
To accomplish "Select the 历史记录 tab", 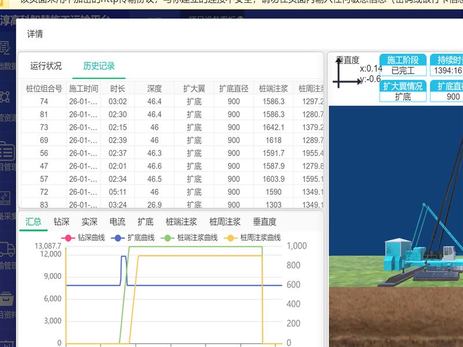I will coord(99,66).
